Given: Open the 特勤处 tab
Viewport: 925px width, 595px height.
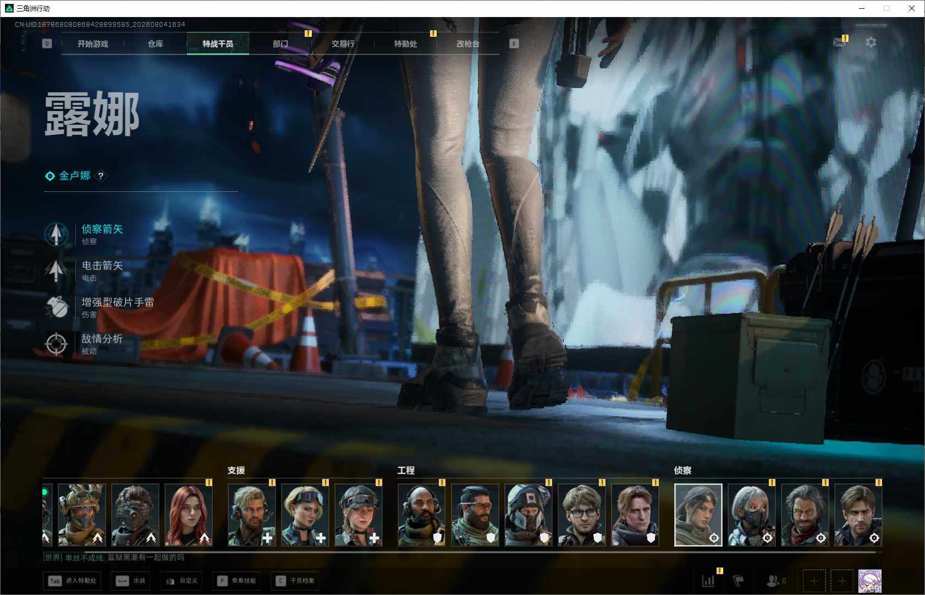Looking at the screenshot, I should [405, 43].
